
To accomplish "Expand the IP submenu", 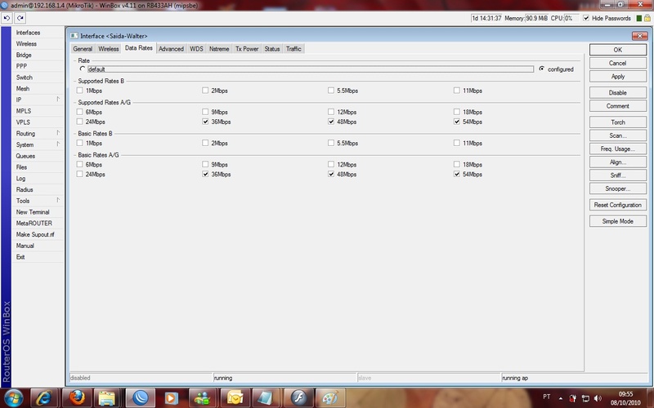I will (x=38, y=100).
